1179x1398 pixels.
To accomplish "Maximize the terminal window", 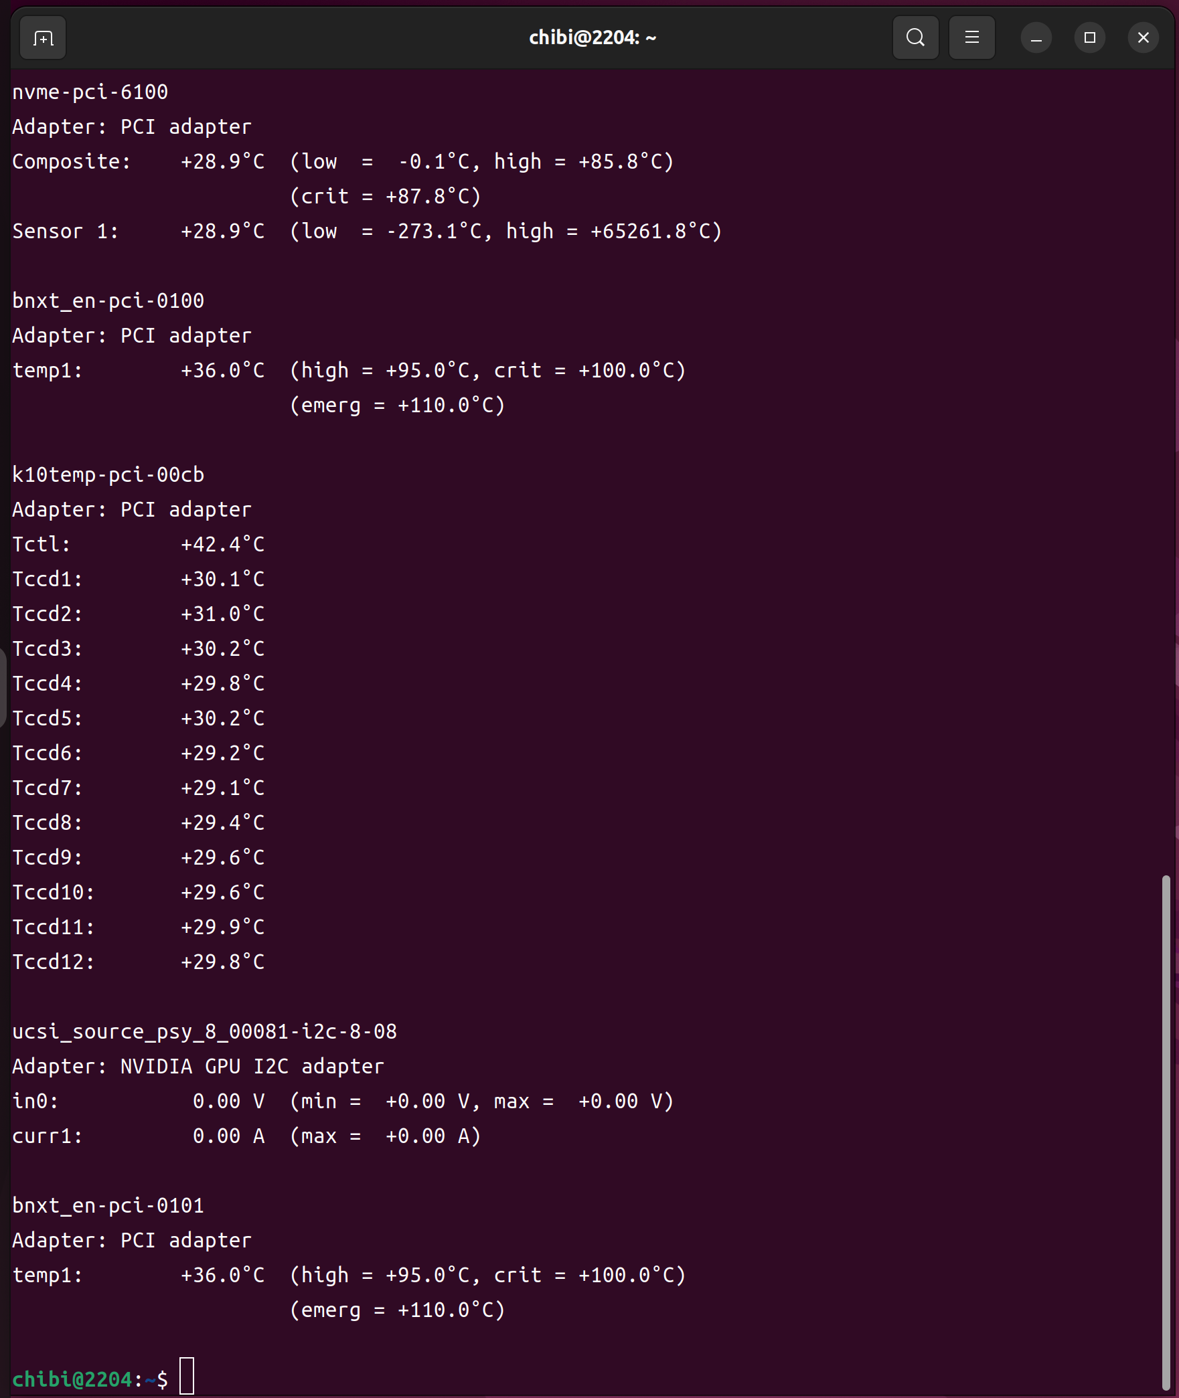I will click(1089, 38).
